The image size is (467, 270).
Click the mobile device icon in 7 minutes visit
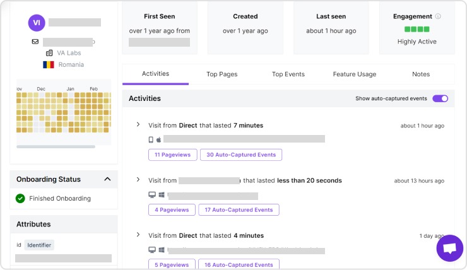(x=151, y=139)
